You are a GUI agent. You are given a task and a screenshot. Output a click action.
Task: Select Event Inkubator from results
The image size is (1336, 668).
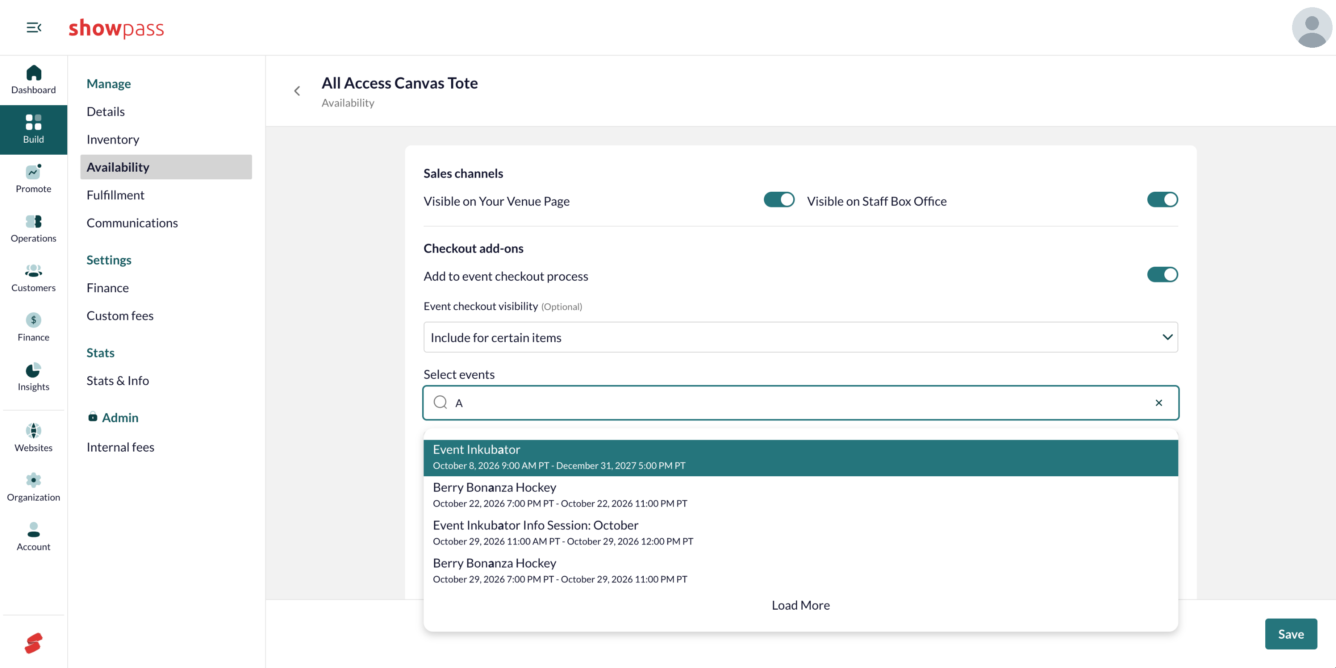(x=801, y=458)
